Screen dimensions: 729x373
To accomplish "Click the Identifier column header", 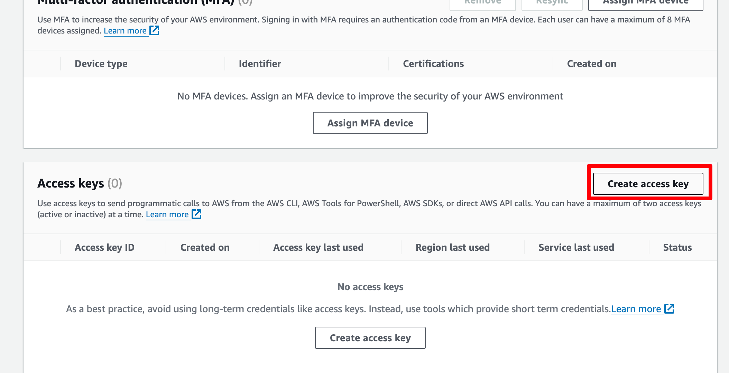I will click(260, 64).
